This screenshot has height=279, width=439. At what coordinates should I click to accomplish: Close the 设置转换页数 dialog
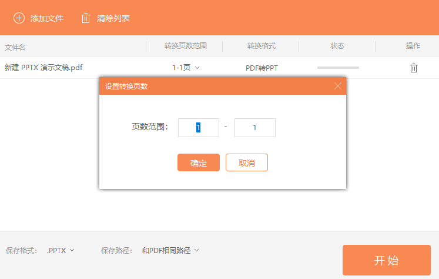pyautogui.click(x=338, y=86)
